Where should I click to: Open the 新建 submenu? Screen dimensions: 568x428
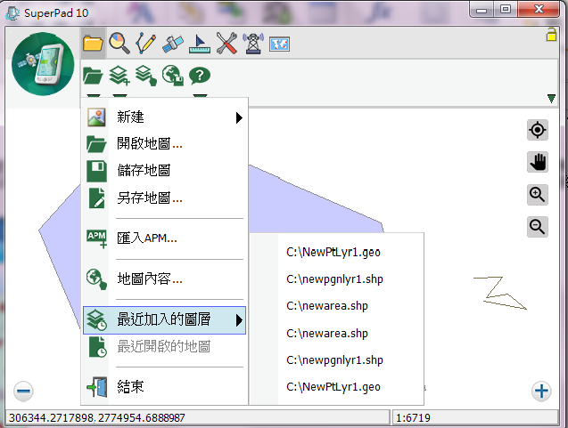click(164, 117)
